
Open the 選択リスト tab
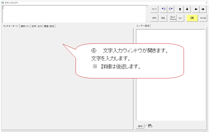[25, 26]
